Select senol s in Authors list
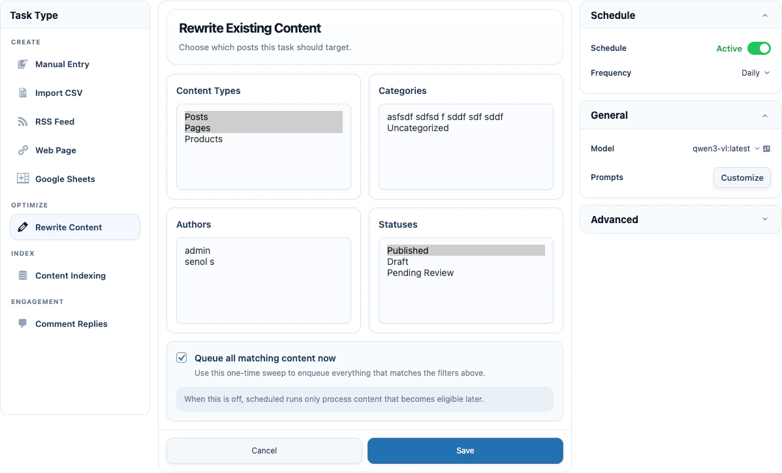Image resolution: width=782 pixels, height=473 pixels. point(263,262)
